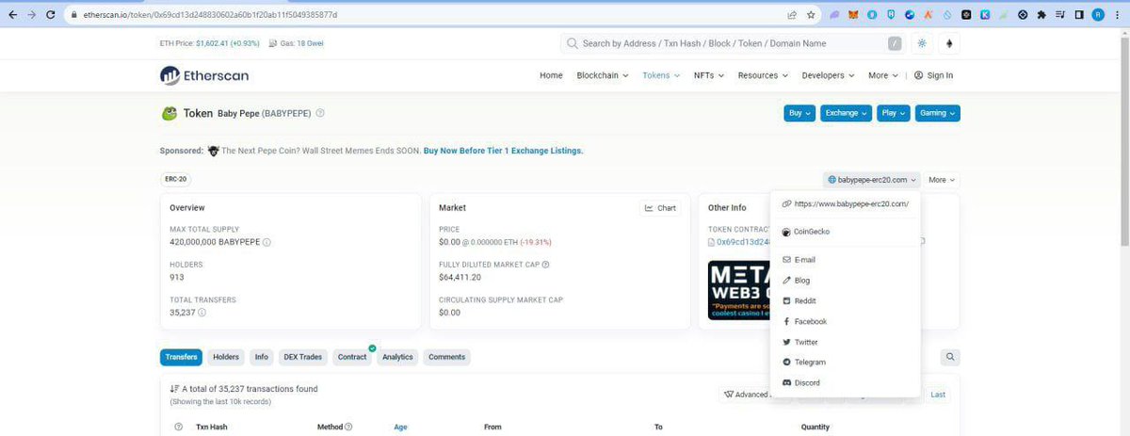
Task: Click the Home navigation link
Action: click(x=551, y=75)
